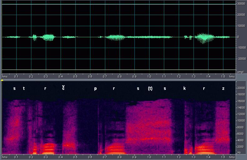Click the 0.8 mark on the spectrogram's bottom ruler
The width and height of the screenshot is (247, 160).
(x=120, y=157)
